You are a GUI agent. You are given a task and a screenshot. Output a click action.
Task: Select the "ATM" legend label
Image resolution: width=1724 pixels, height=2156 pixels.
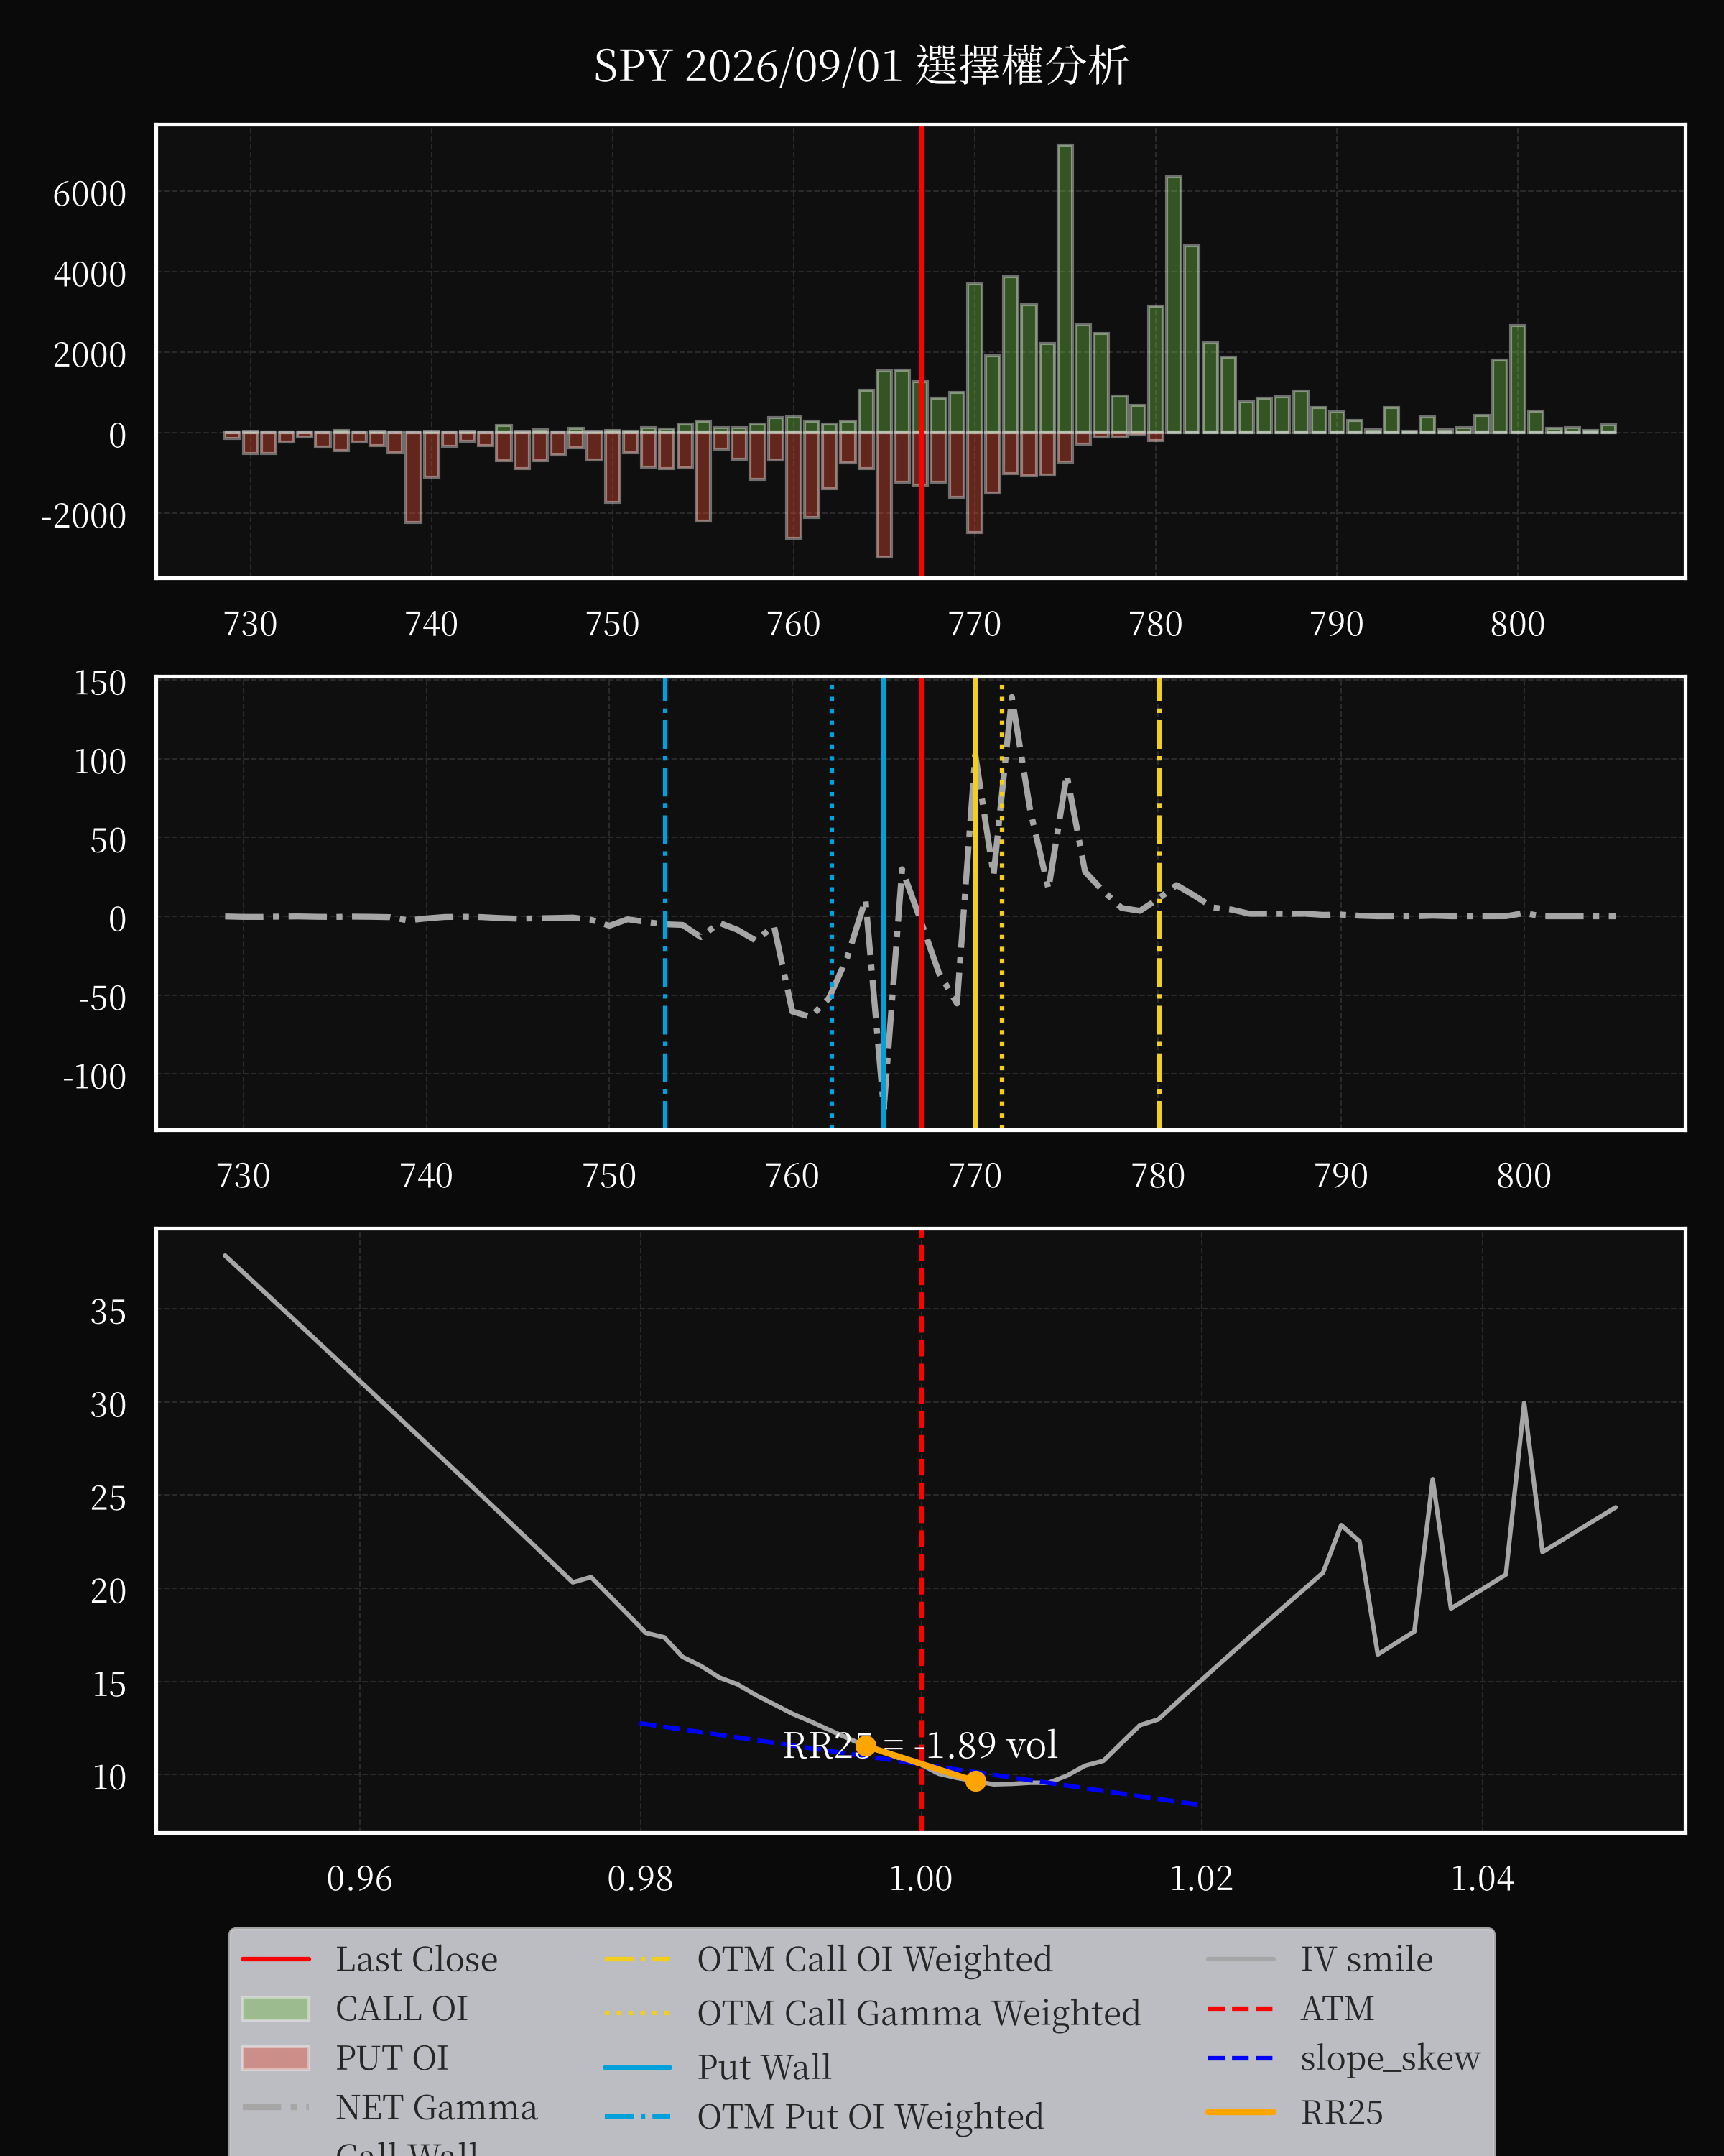point(1336,2008)
